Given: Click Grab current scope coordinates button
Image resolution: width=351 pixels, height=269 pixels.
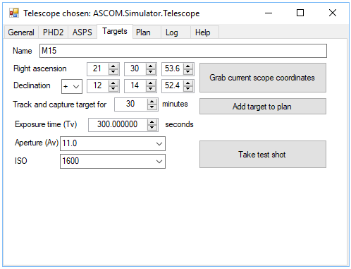Looking at the screenshot, I should click(263, 78).
